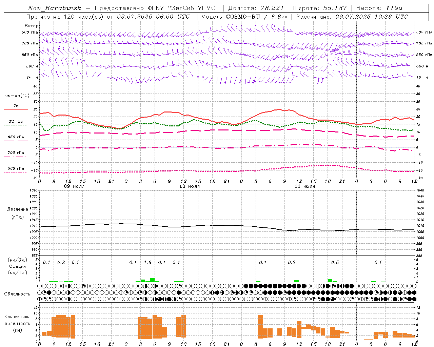Image resolution: width=434 pixels, height=347 pixels.
Task: Click the Высота: 119м elevation value
Action: point(379,8)
